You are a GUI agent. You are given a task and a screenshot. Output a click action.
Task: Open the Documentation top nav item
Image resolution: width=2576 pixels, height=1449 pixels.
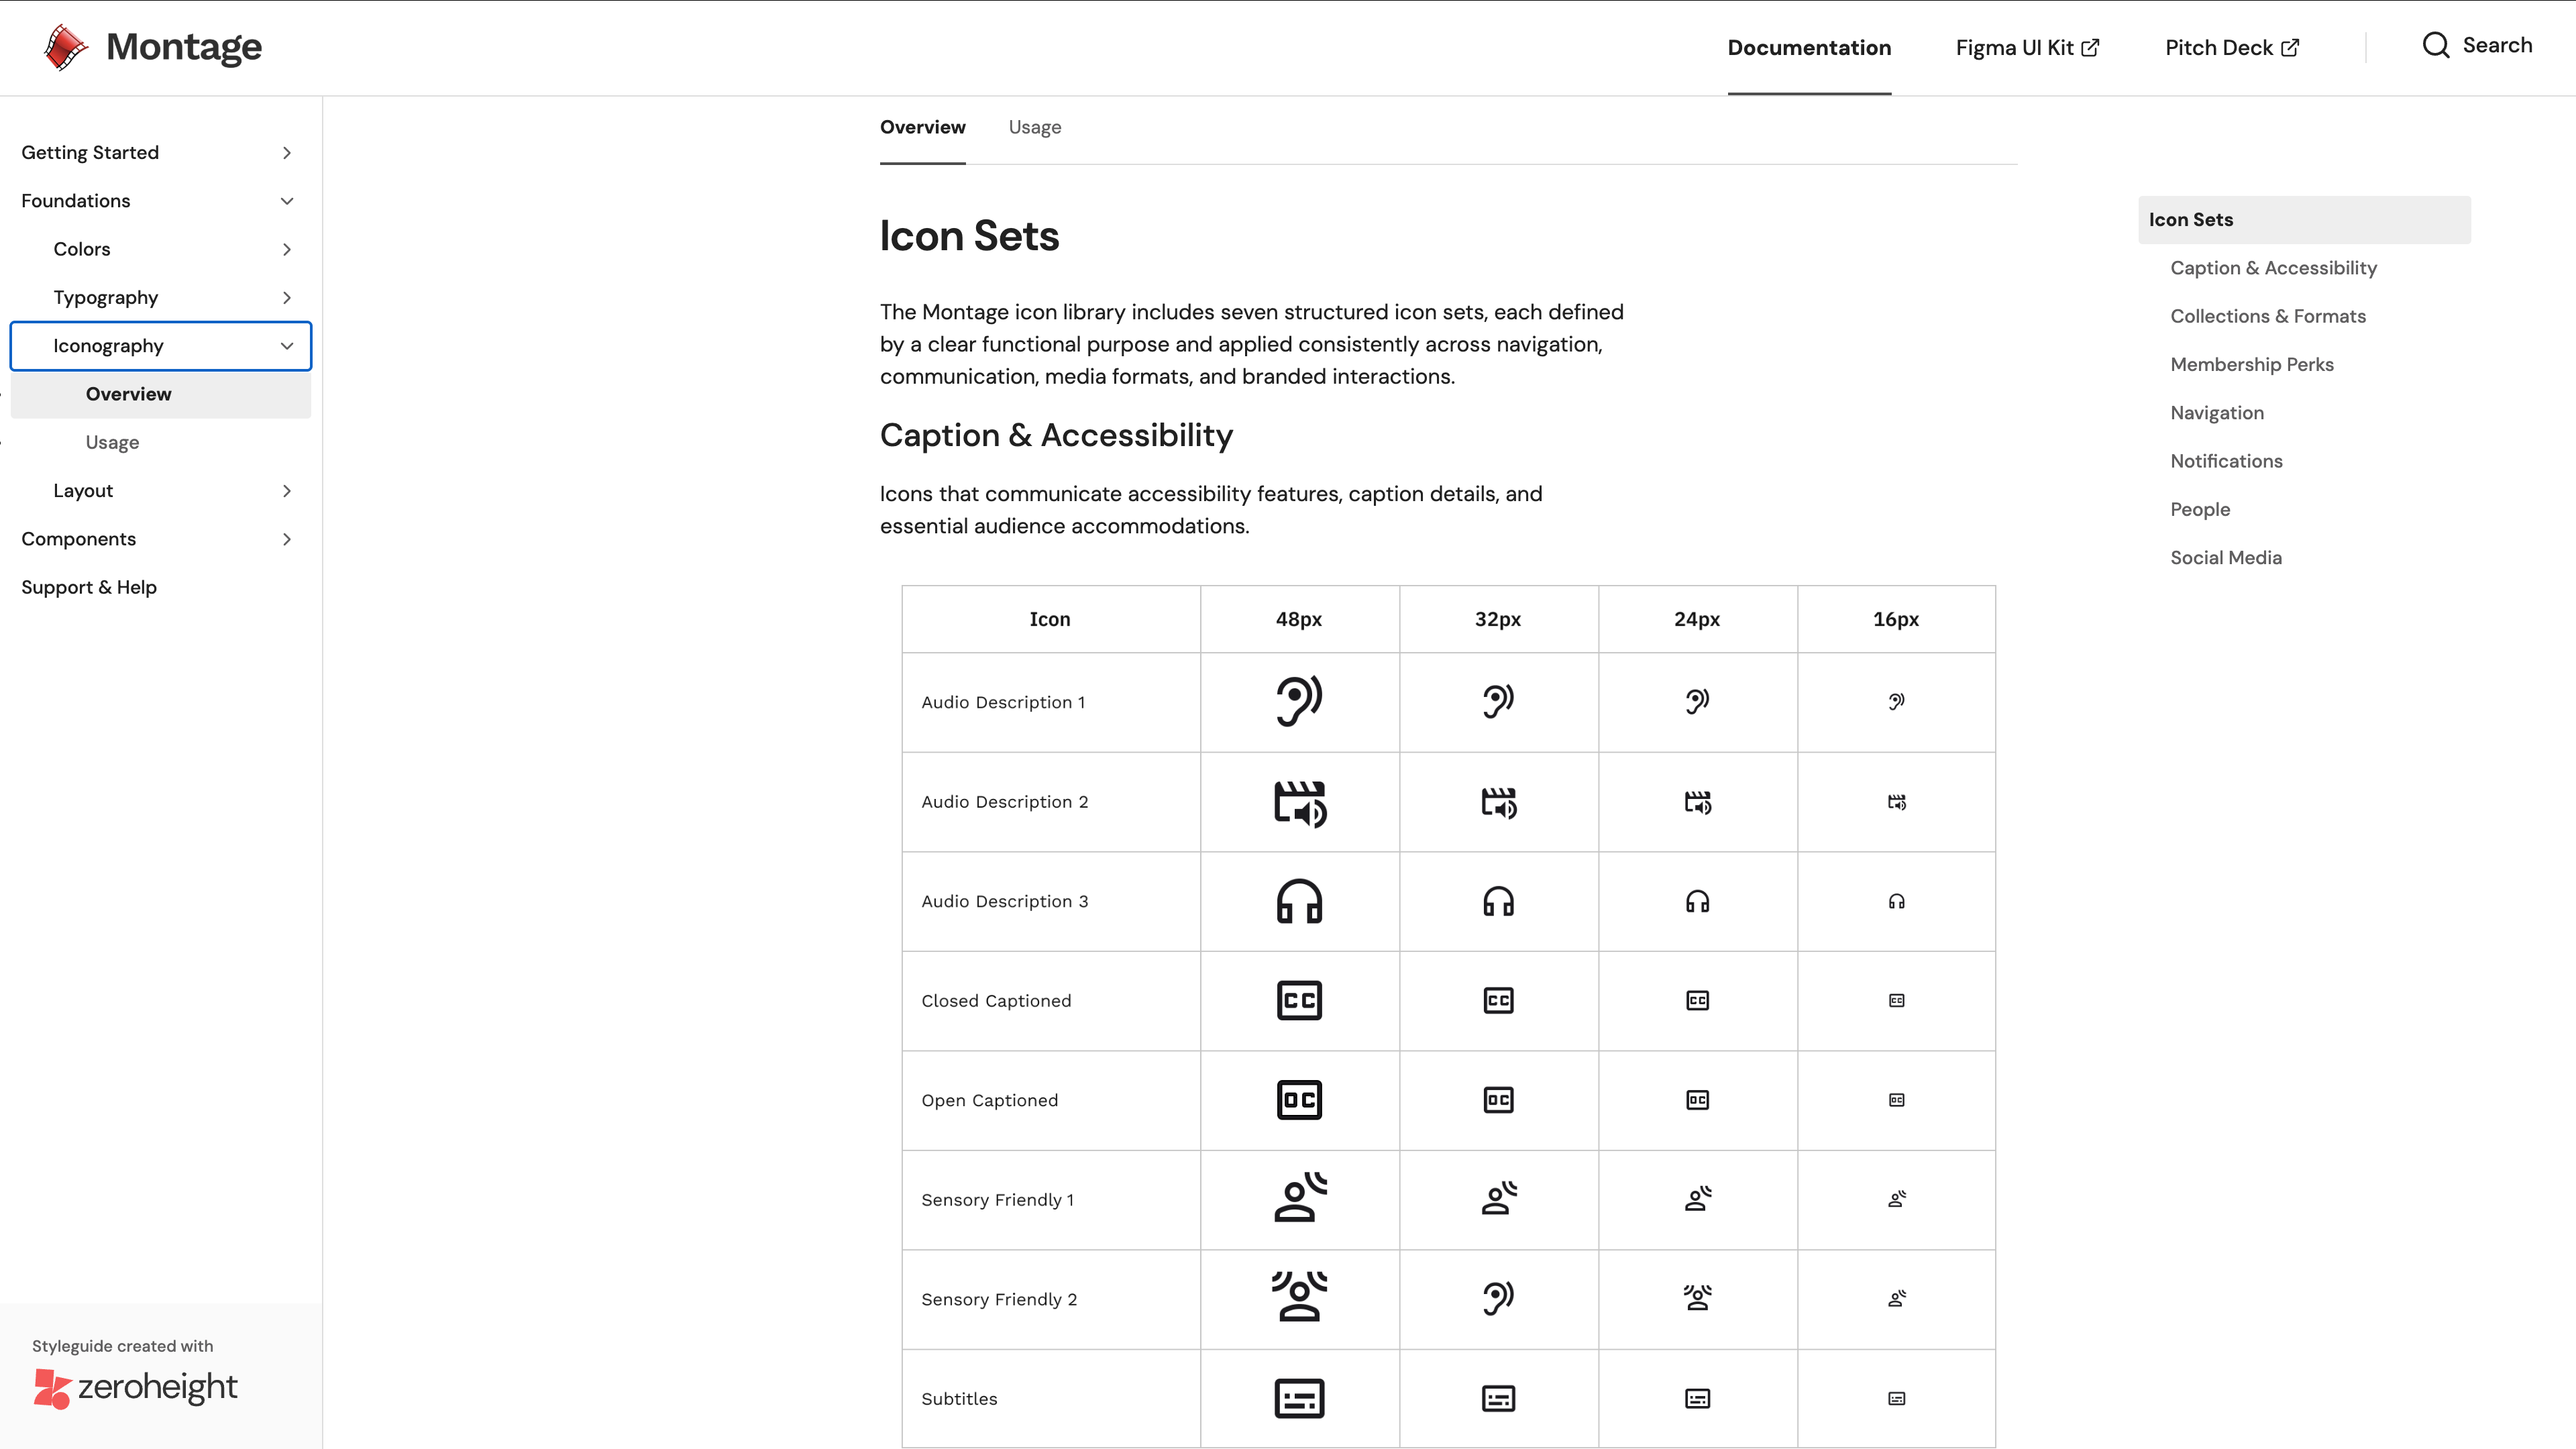1808,48
